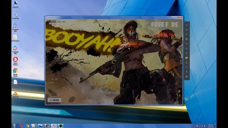Select the text document desktop icon
Image resolution: width=228 pixels, height=128 pixels.
pos(15,84)
